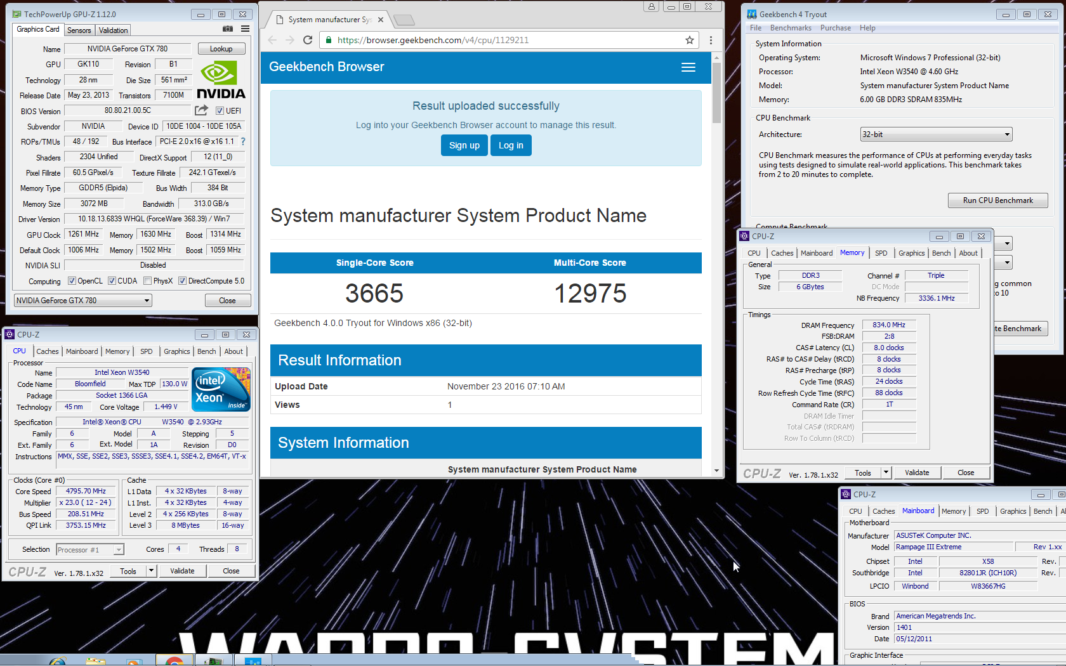The width and height of the screenshot is (1066, 666).
Task: Switch to Validation tab in GPU-Z
Action: pos(114,30)
